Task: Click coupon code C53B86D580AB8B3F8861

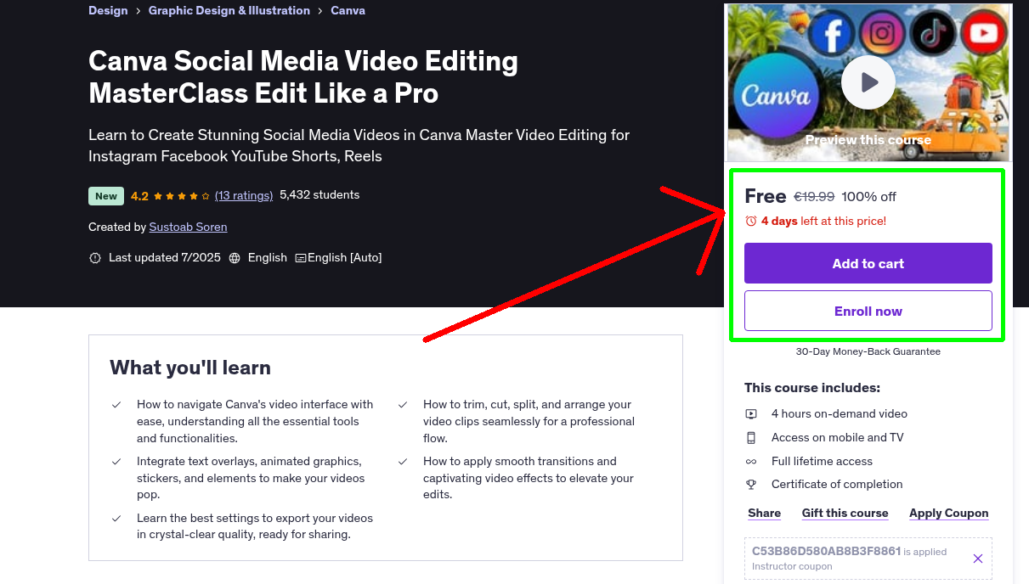Action: 826,551
